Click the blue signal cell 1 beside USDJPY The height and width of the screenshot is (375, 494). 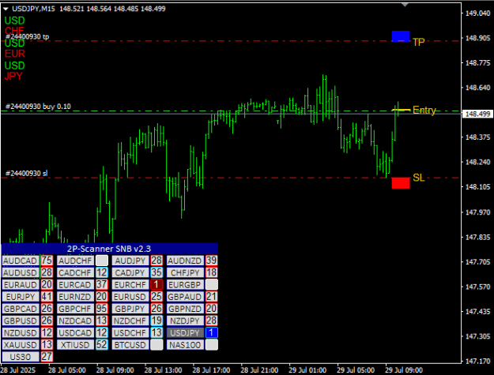[x=211, y=332]
